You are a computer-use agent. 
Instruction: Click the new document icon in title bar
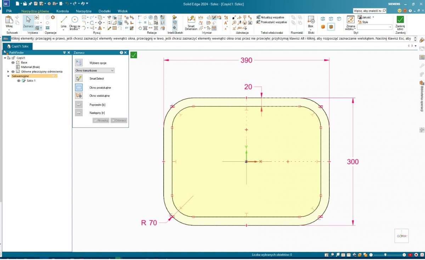pyautogui.click(x=17, y=4)
